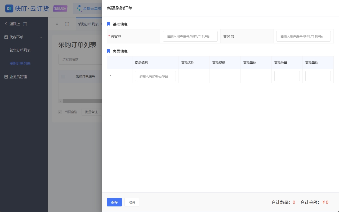339x212 pixels.
Task: Toggle the table header select-all checkbox
Action: click(63, 77)
